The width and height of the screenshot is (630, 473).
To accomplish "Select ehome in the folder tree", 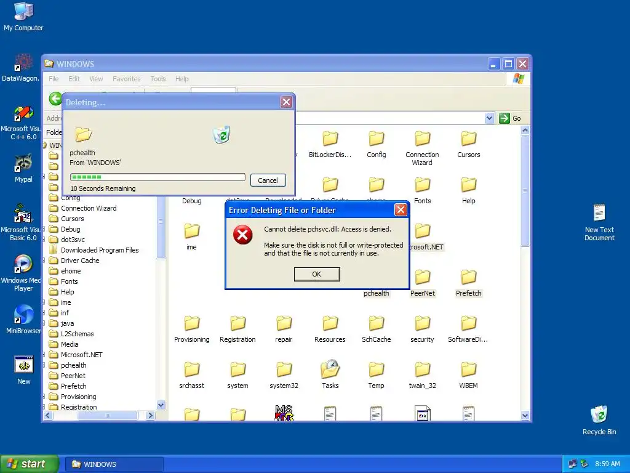I will pos(71,271).
